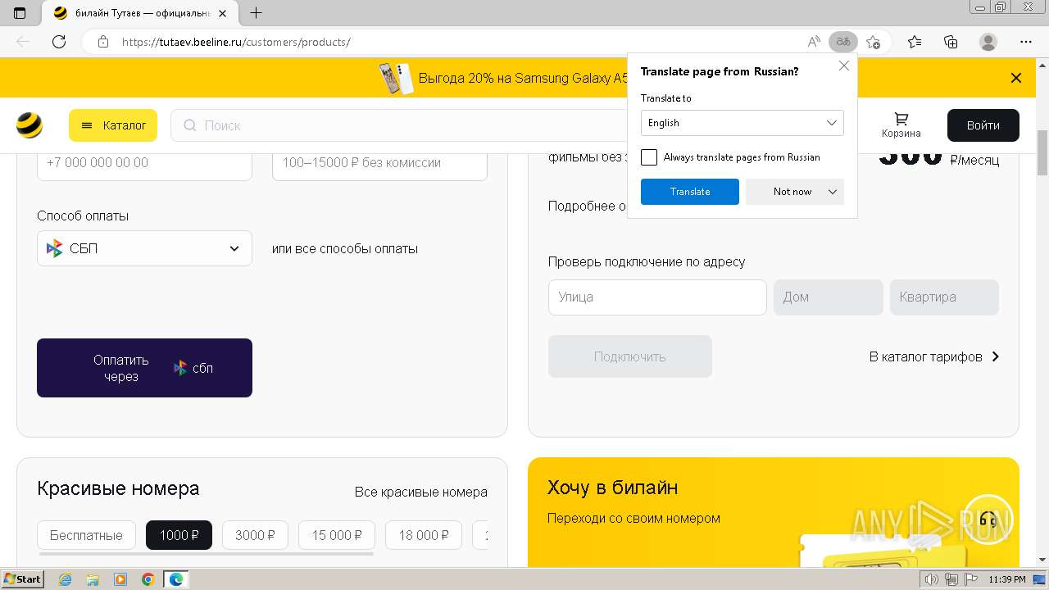The width and height of the screenshot is (1049, 590).
Task: Open File Explorer from taskbar
Action: tap(93, 579)
